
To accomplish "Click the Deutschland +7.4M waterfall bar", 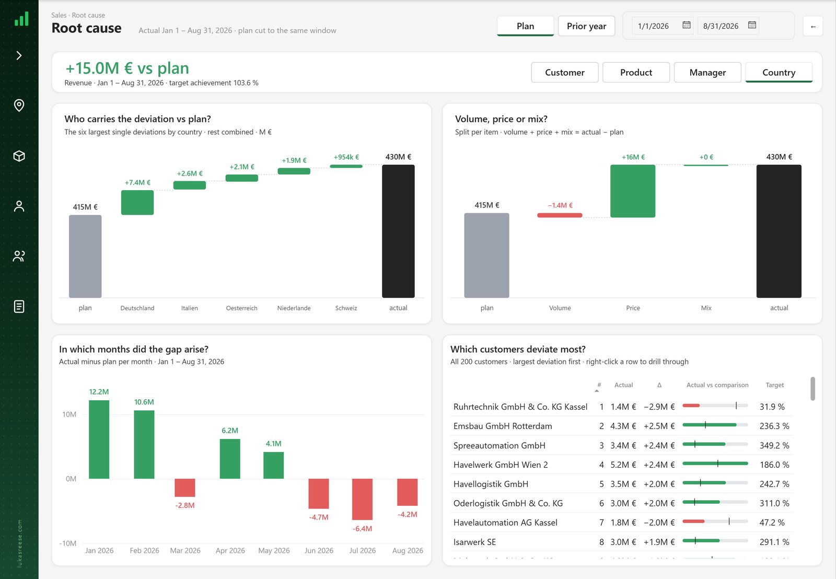I will click(x=137, y=202).
